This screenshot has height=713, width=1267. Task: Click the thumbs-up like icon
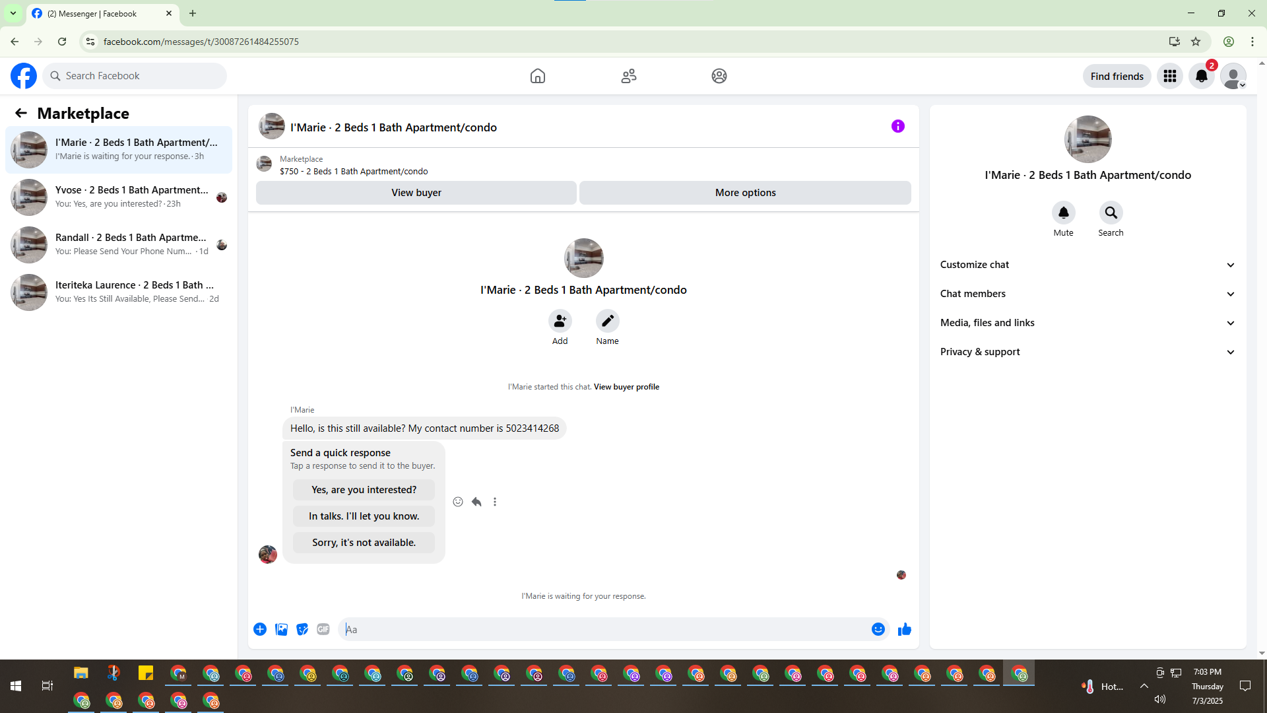coord(904,629)
